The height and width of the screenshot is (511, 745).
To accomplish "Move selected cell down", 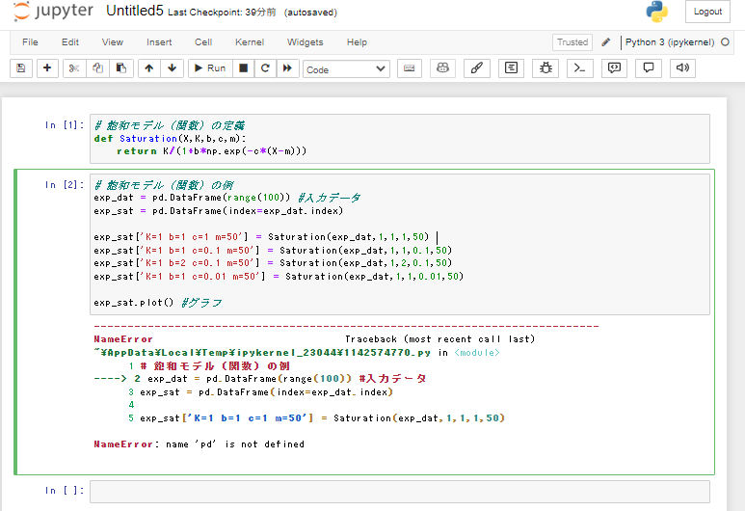I will click(172, 68).
